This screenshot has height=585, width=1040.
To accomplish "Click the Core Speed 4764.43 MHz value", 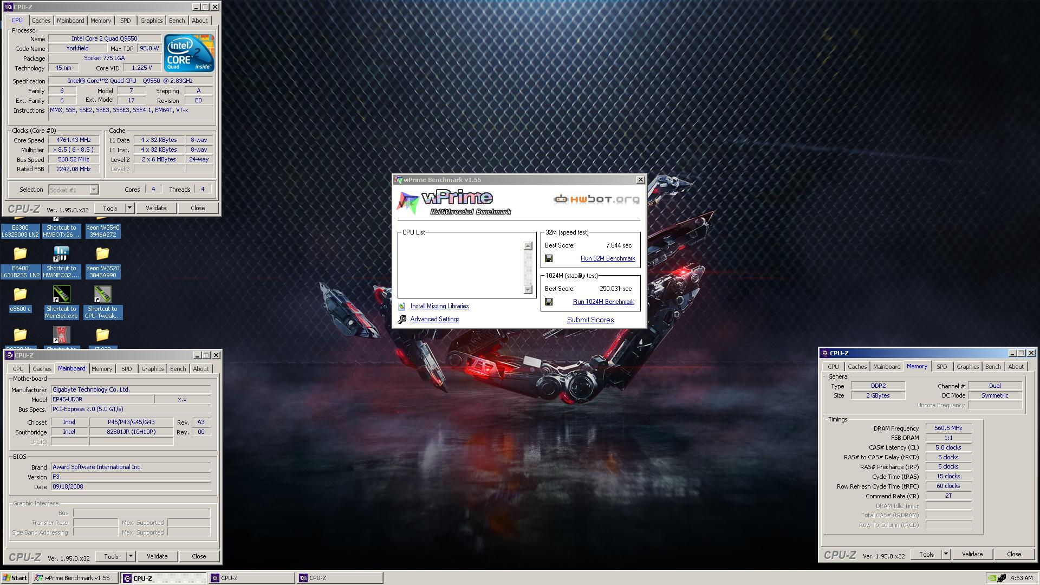I will [74, 140].
